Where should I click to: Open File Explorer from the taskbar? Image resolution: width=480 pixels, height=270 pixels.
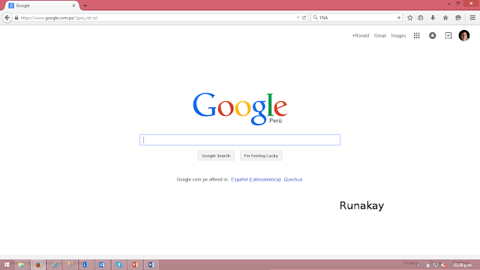(x=21, y=265)
